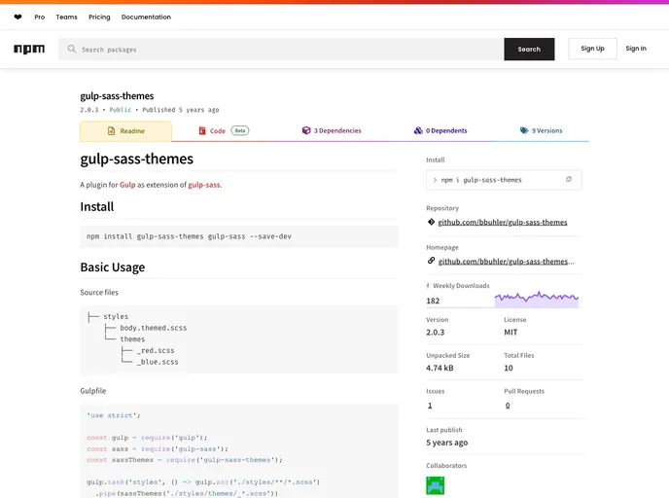Click the git repository diamond icon

[x=431, y=222]
